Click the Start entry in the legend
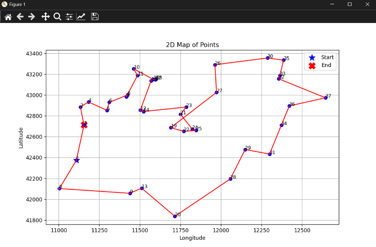The width and height of the screenshot is (376, 247). (x=321, y=57)
